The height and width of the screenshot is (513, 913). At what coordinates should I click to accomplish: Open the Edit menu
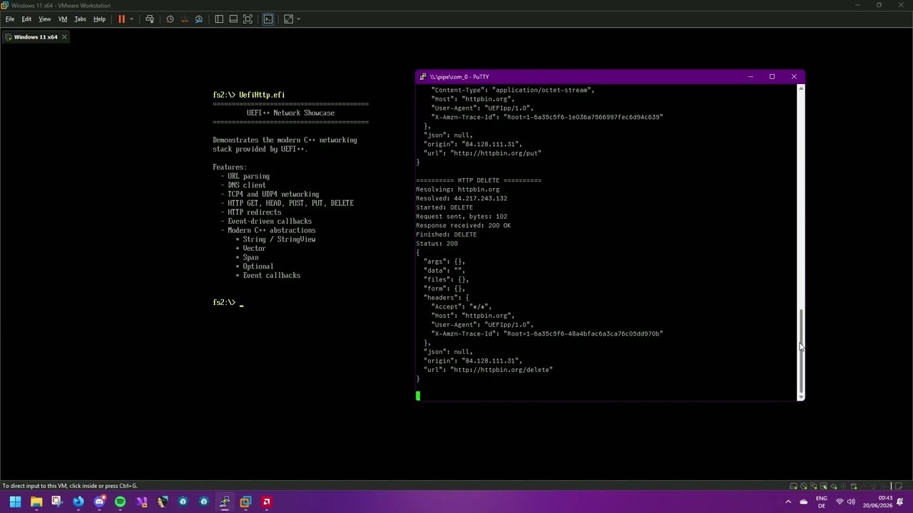point(26,19)
